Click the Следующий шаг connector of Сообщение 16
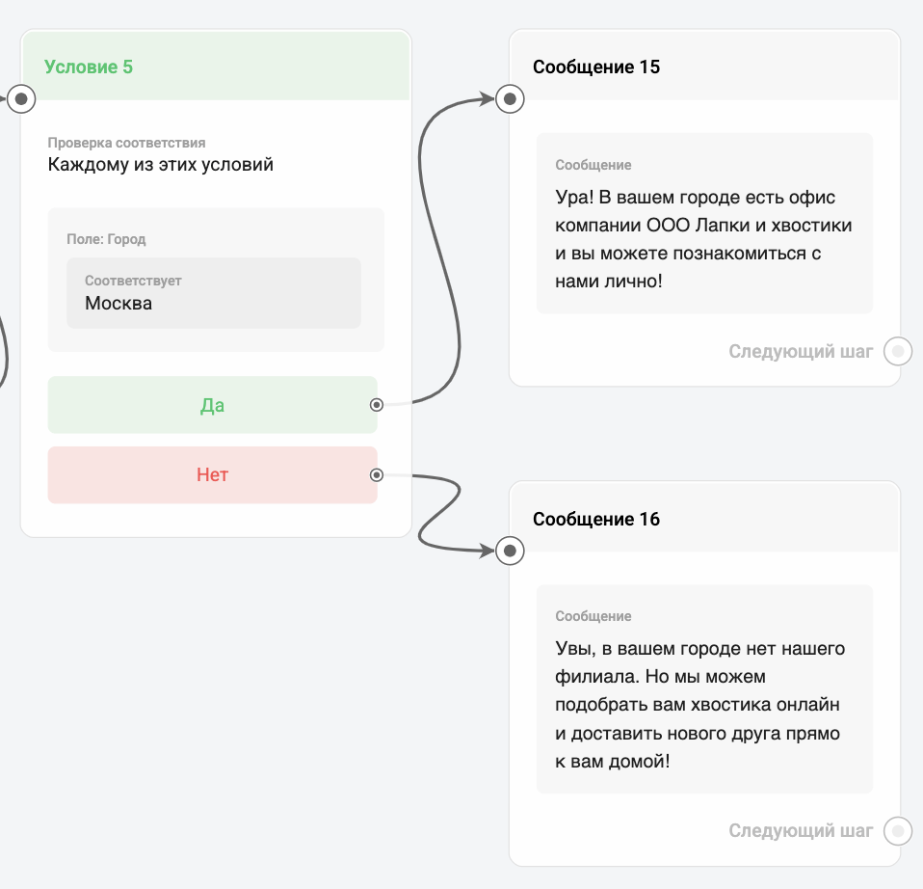Screen dimensions: 923x889 click(x=898, y=830)
